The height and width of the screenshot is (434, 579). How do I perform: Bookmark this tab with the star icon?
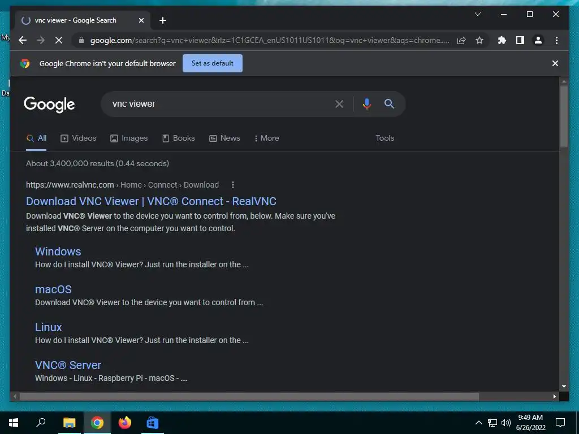[x=479, y=40]
